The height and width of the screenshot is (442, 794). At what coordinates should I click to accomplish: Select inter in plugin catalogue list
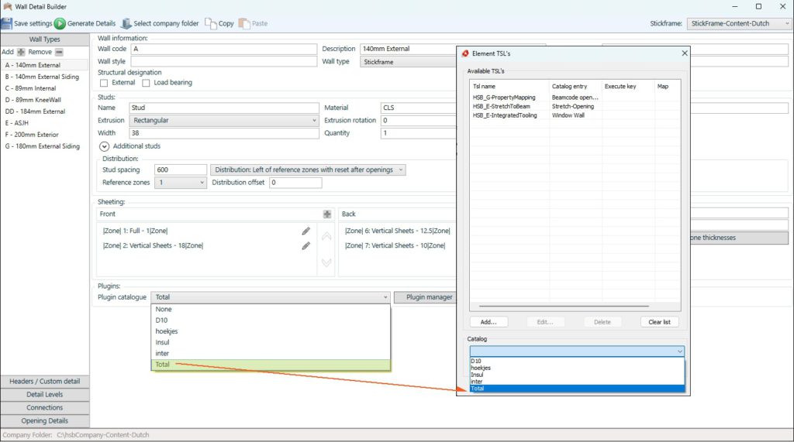pos(271,354)
